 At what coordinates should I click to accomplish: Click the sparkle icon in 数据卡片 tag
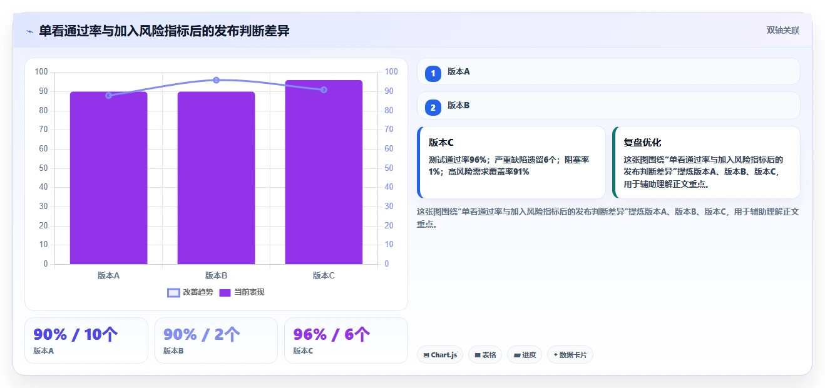(x=555, y=355)
